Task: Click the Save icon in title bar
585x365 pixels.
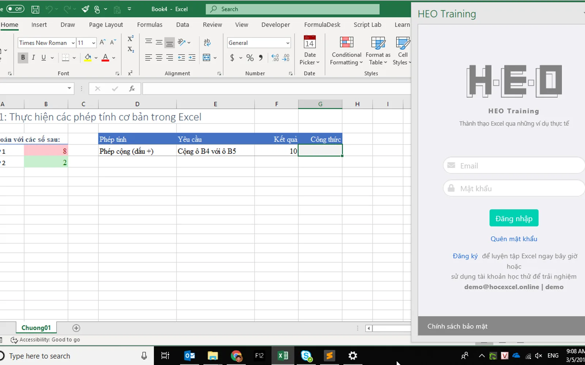Action: point(35,9)
